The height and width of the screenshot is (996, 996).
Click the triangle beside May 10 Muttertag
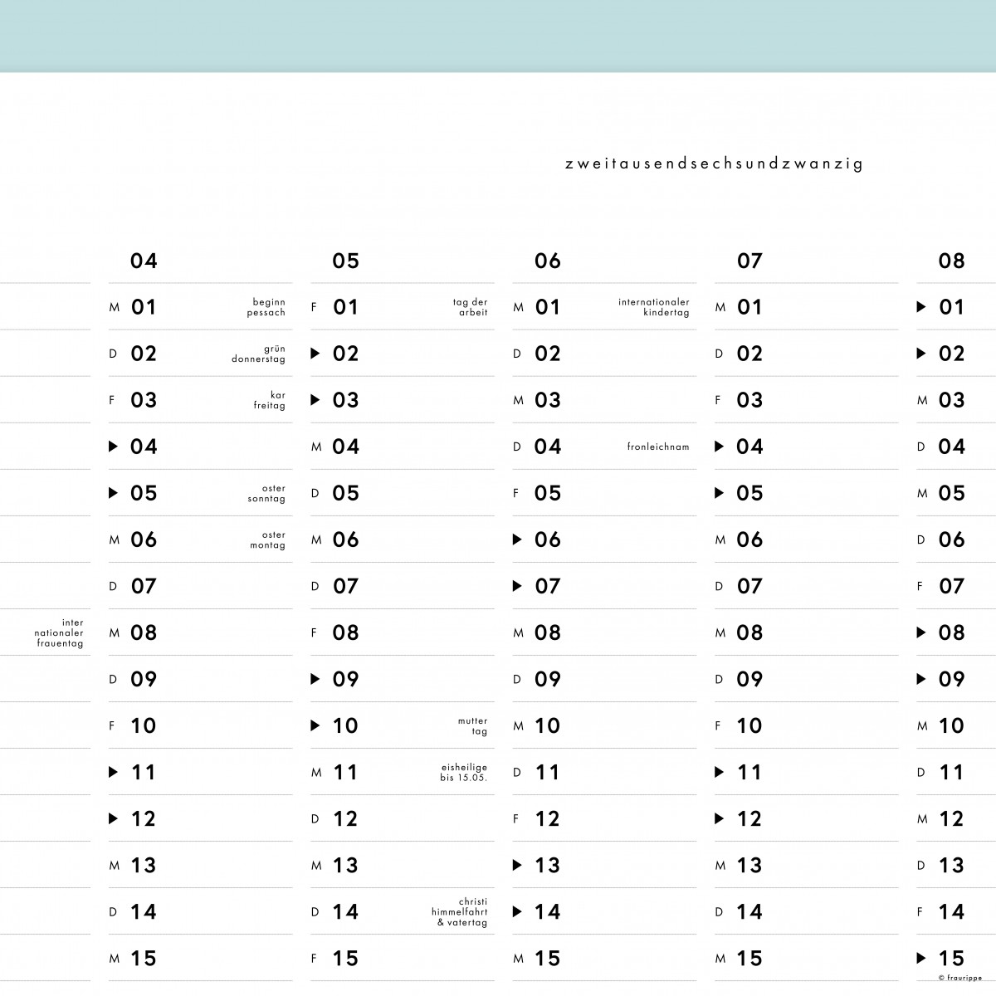pos(315,725)
